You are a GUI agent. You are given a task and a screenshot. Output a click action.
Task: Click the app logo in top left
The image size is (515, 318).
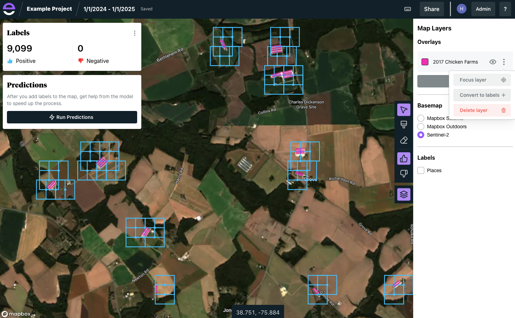pos(9,9)
